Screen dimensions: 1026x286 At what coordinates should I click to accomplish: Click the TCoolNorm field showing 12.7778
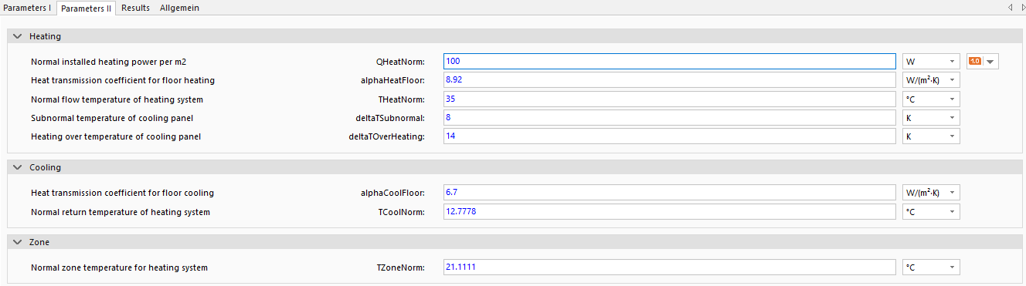tap(670, 212)
